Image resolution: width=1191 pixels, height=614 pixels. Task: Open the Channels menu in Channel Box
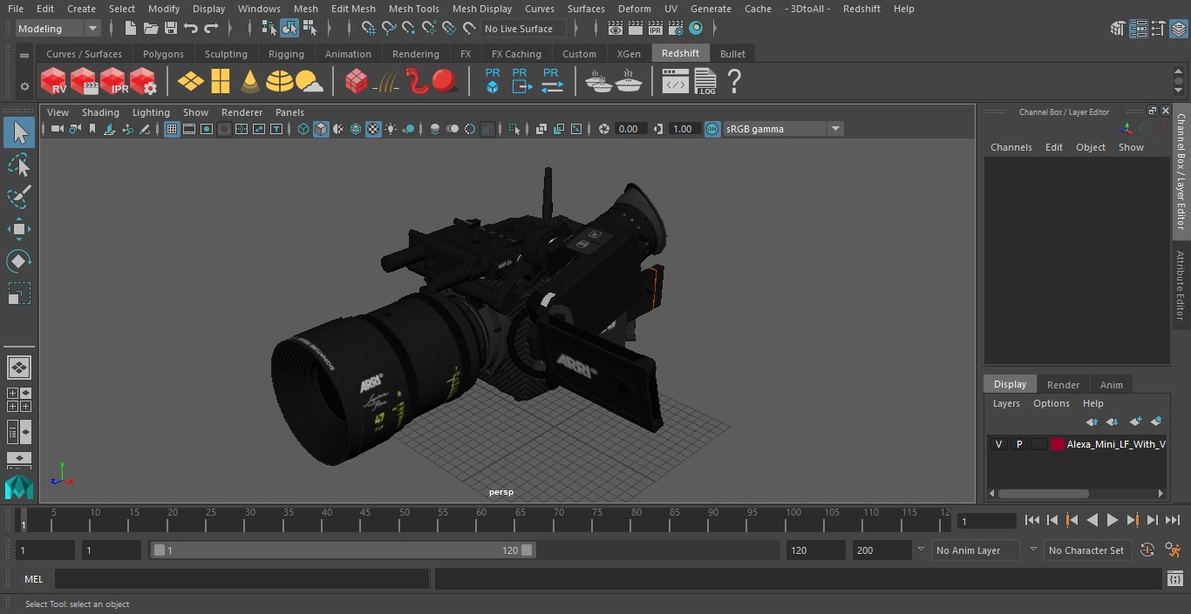pyautogui.click(x=1011, y=147)
